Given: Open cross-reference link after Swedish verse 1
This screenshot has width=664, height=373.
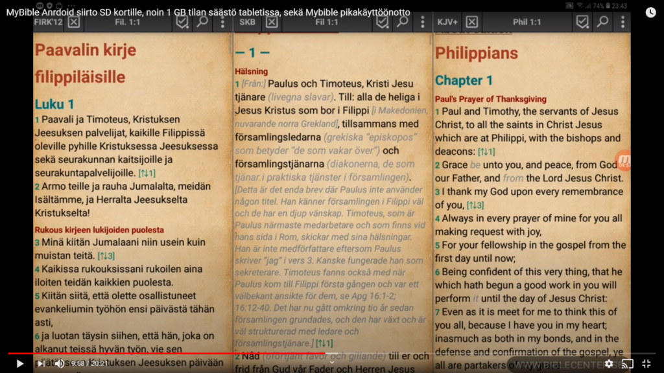Looking at the screenshot, I should pos(324,343).
